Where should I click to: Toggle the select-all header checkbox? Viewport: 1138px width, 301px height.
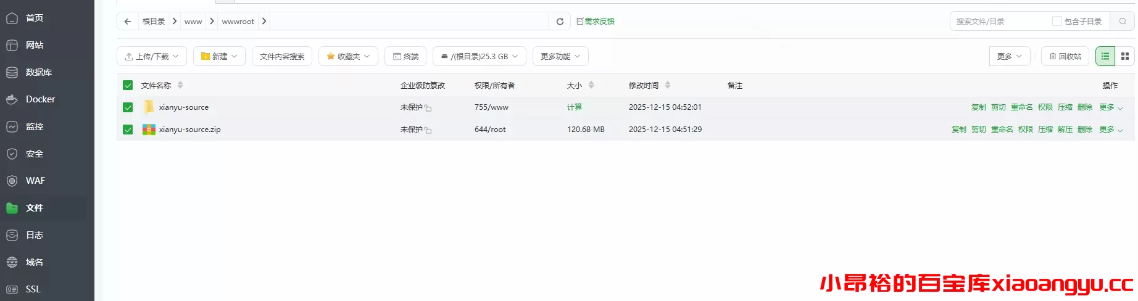coord(128,85)
